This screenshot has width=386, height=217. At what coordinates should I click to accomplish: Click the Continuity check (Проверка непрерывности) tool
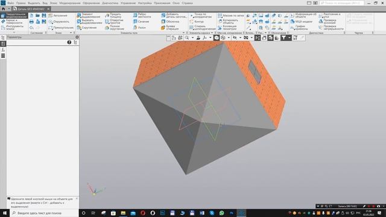[331, 28]
